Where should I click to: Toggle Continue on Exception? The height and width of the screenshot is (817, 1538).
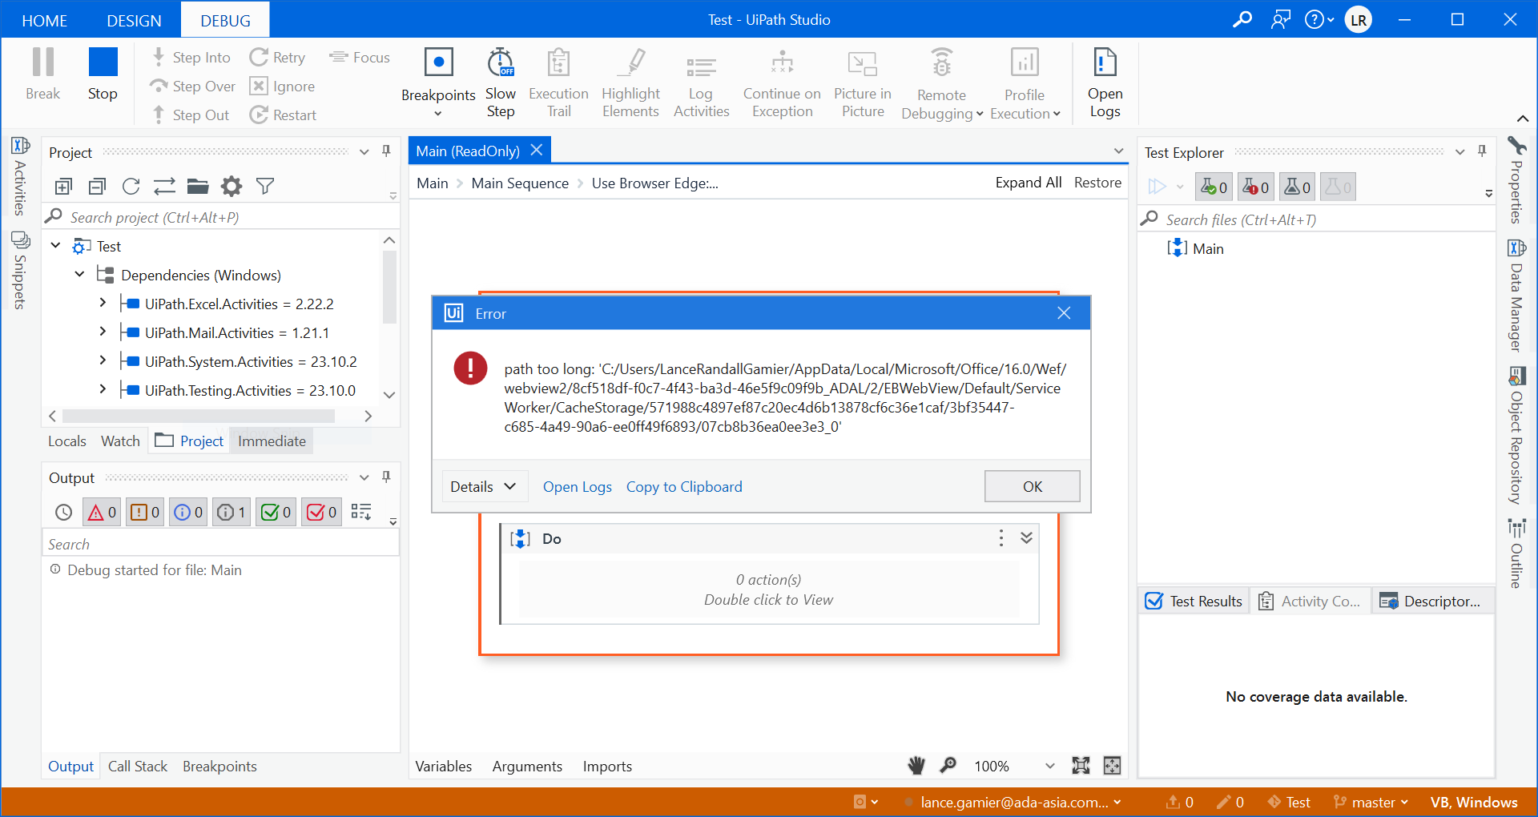(x=782, y=83)
